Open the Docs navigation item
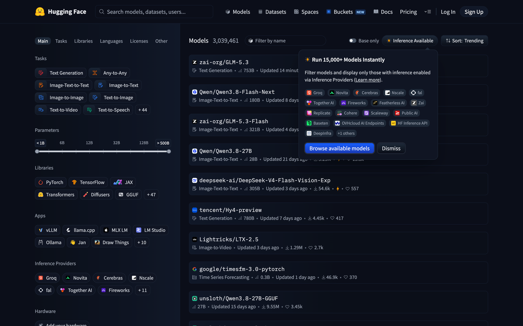523x326 pixels. (383, 12)
